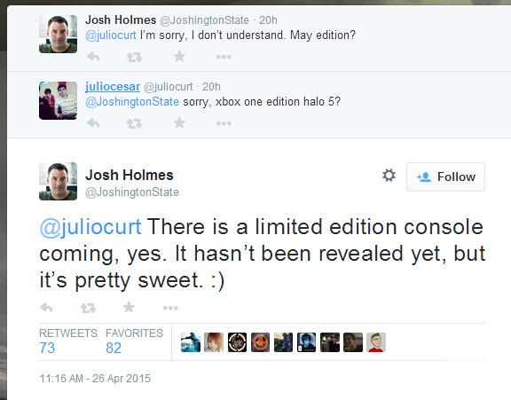View the 82 favorites count
Viewport: 511px width, 400px height.
tap(114, 348)
